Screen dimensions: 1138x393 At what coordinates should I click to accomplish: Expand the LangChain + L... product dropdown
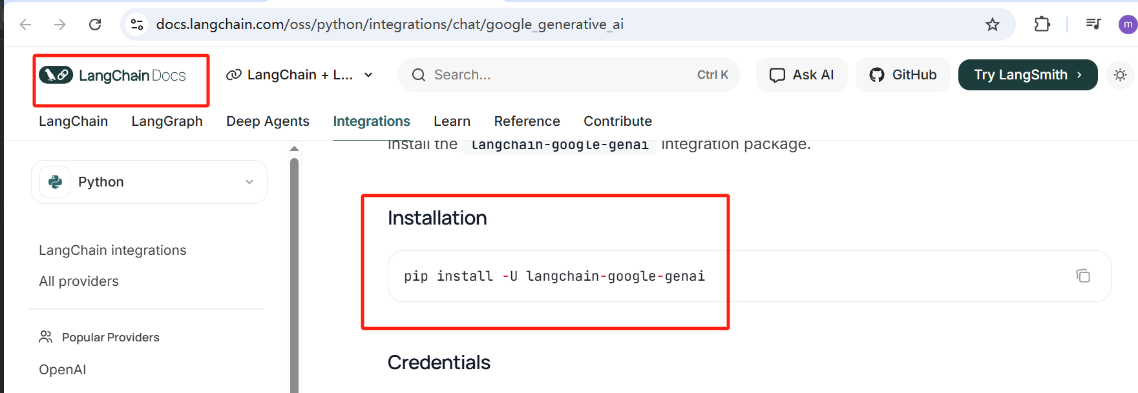[x=299, y=75]
